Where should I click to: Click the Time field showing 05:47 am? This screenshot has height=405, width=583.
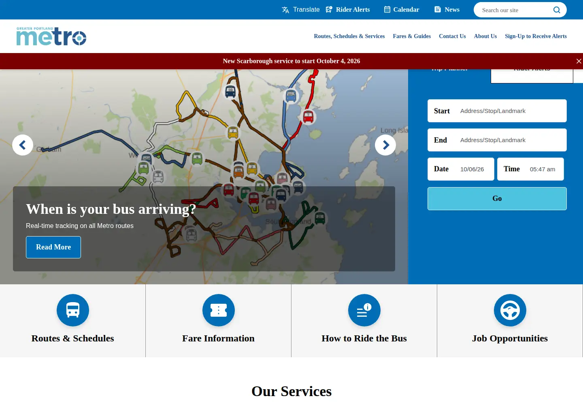pos(530,169)
